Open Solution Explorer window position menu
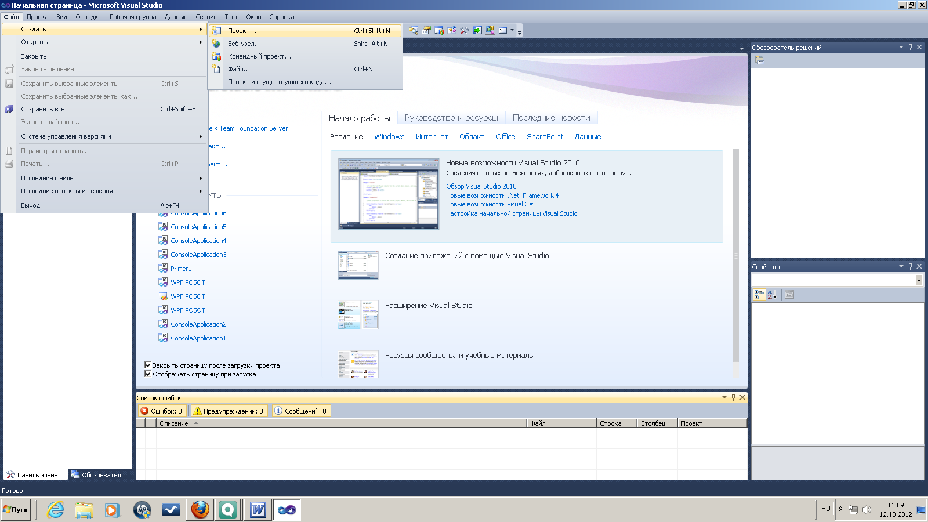Viewport: 928px width, 522px height. point(901,47)
